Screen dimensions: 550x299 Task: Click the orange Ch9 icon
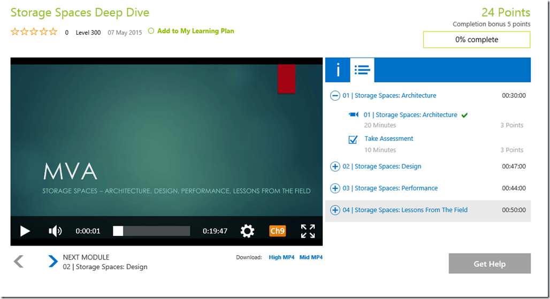277,231
